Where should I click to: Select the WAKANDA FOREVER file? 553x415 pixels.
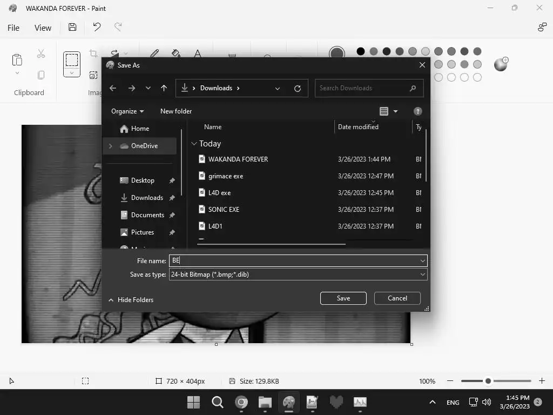tap(238, 159)
